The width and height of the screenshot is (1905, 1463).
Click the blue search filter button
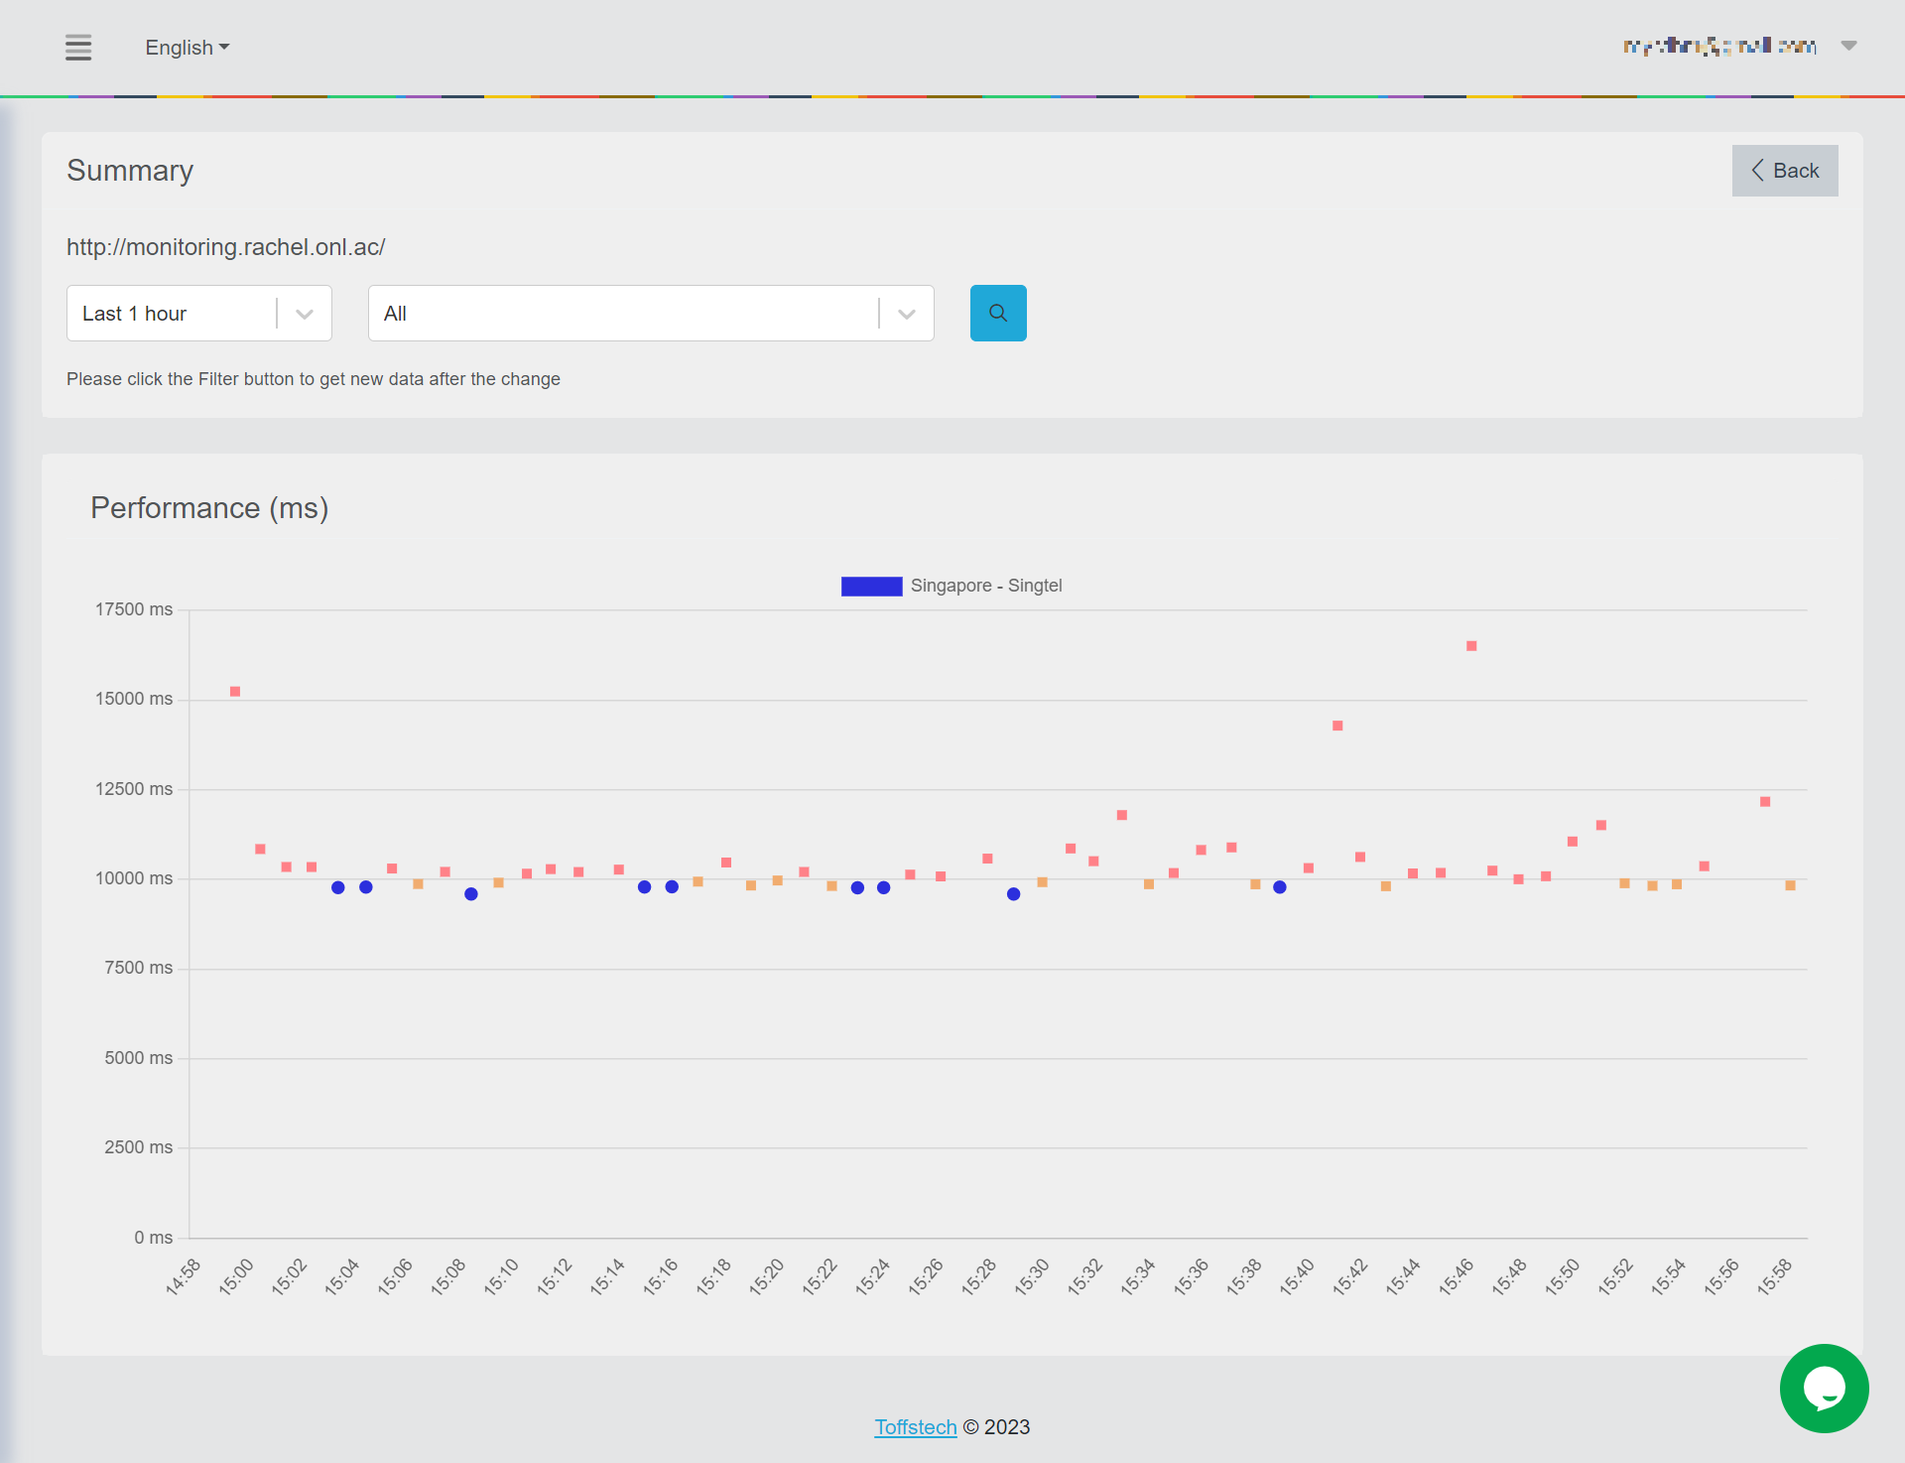click(x=997, y=314)
